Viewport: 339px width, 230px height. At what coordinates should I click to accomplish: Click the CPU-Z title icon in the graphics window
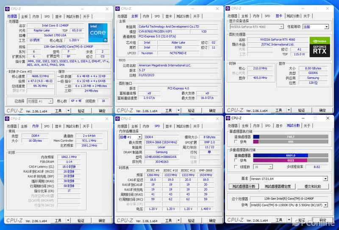coord(228,8)
